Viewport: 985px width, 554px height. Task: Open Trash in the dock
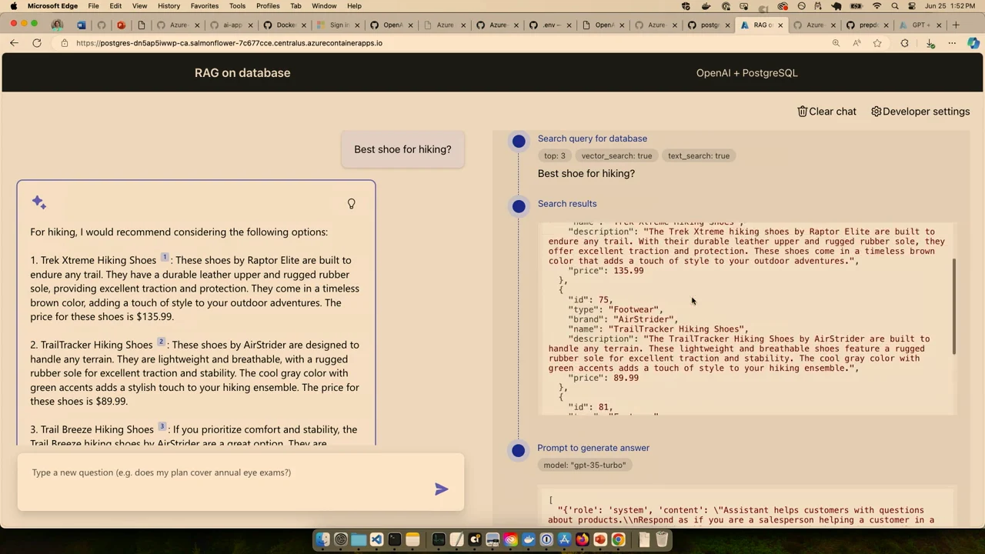(x=662, y=539)
